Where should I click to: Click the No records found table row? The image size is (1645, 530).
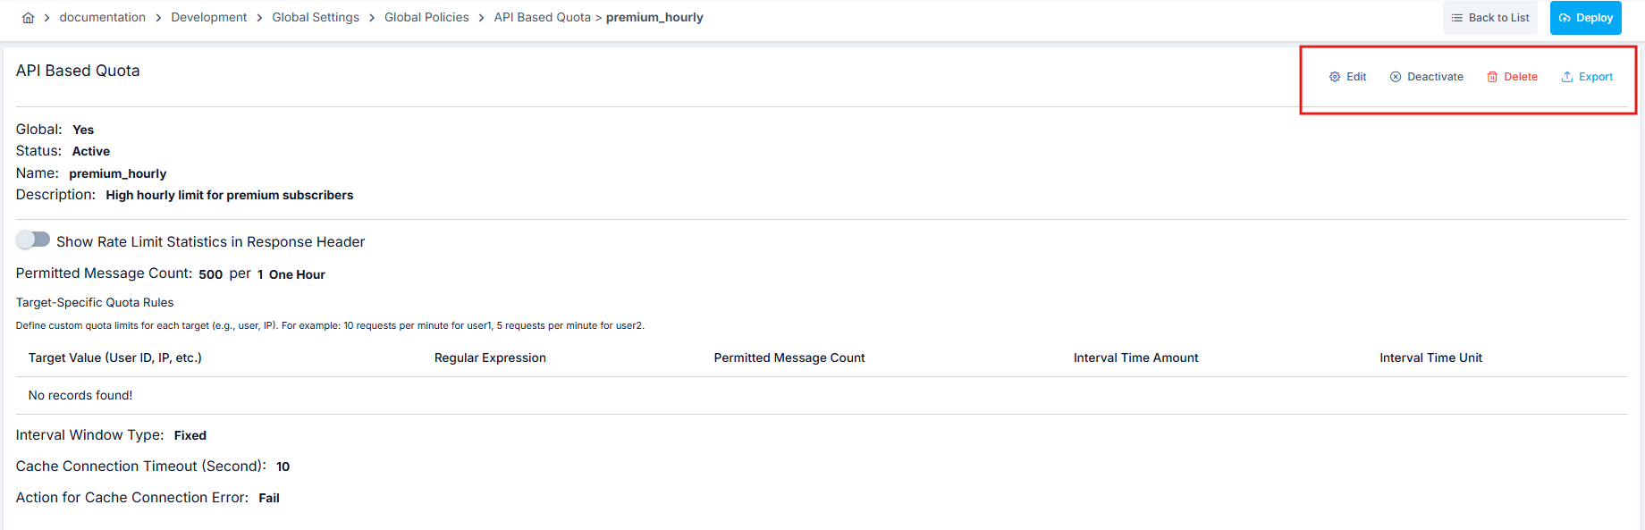pos(80,395)
